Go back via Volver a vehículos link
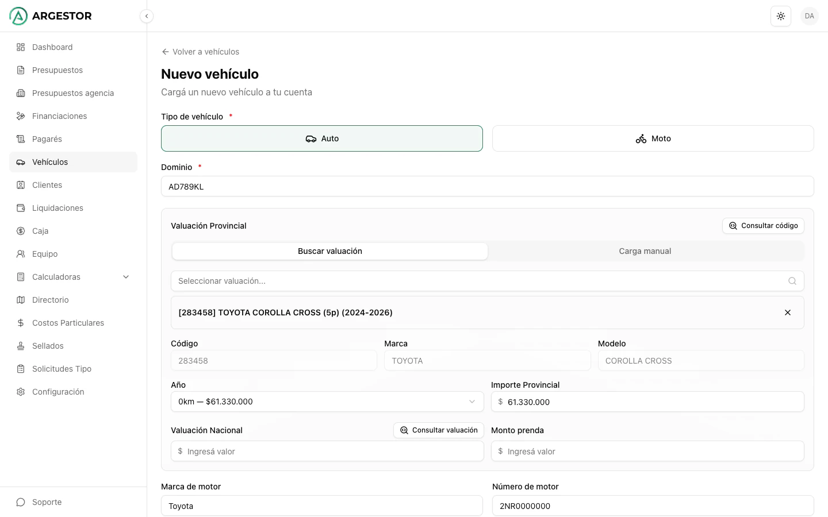This screenshot has height=517, width=828. tap(200, 52)
